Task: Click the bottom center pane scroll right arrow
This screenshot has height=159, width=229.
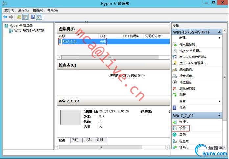Action: (x=167, y=147)
